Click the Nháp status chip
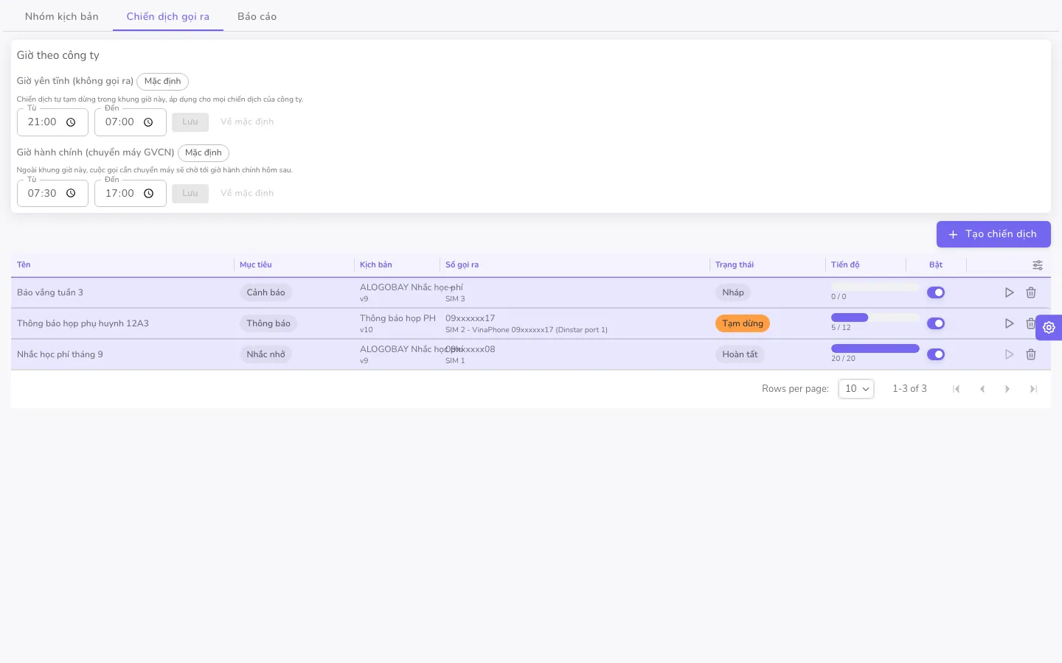 pyautogui.click(x=733, y=292)
